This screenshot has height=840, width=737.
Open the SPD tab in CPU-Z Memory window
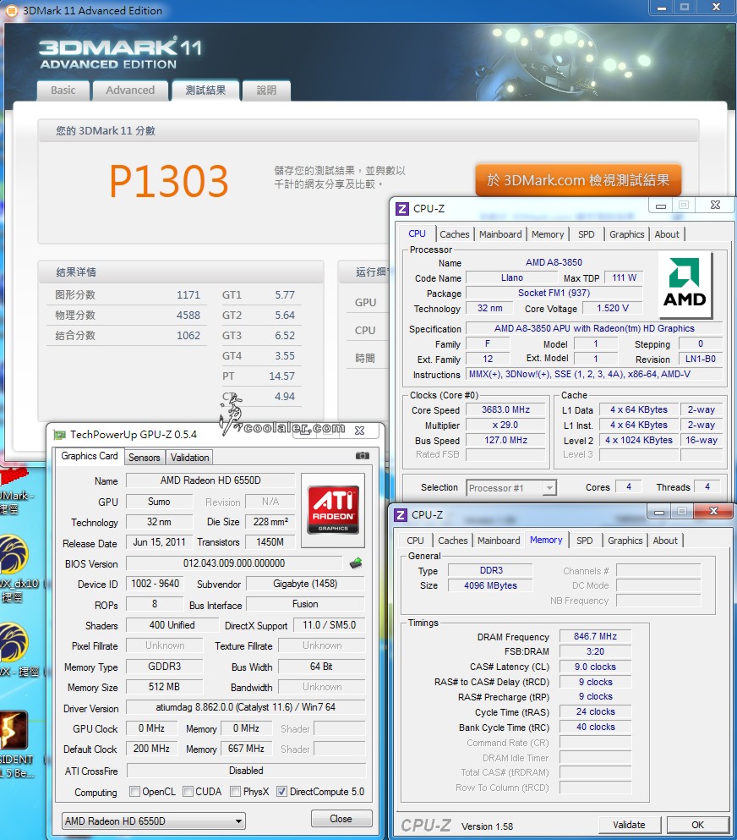(584, 541)
